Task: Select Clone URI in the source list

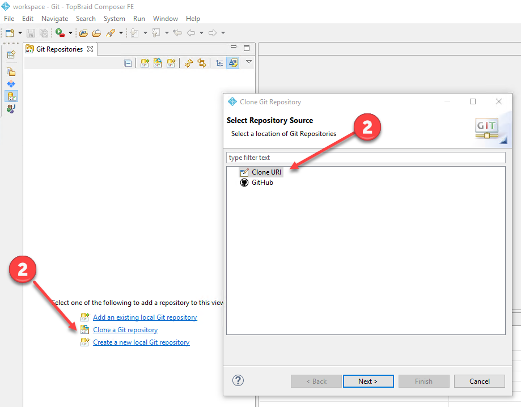Action: pyautogui.click(x=261, y=172)
